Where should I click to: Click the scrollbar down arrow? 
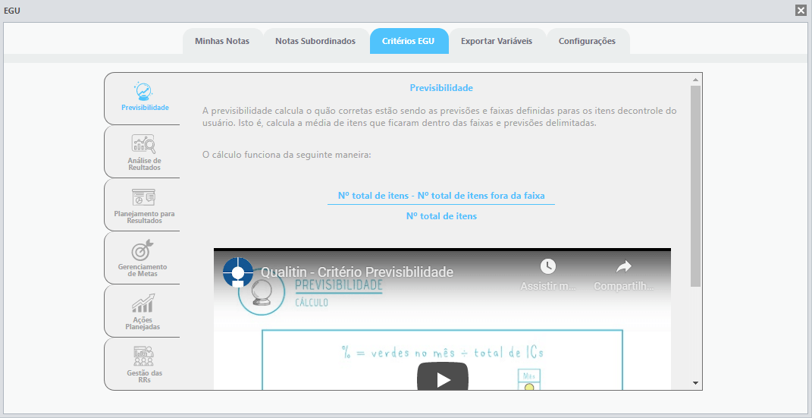point(695,383)
